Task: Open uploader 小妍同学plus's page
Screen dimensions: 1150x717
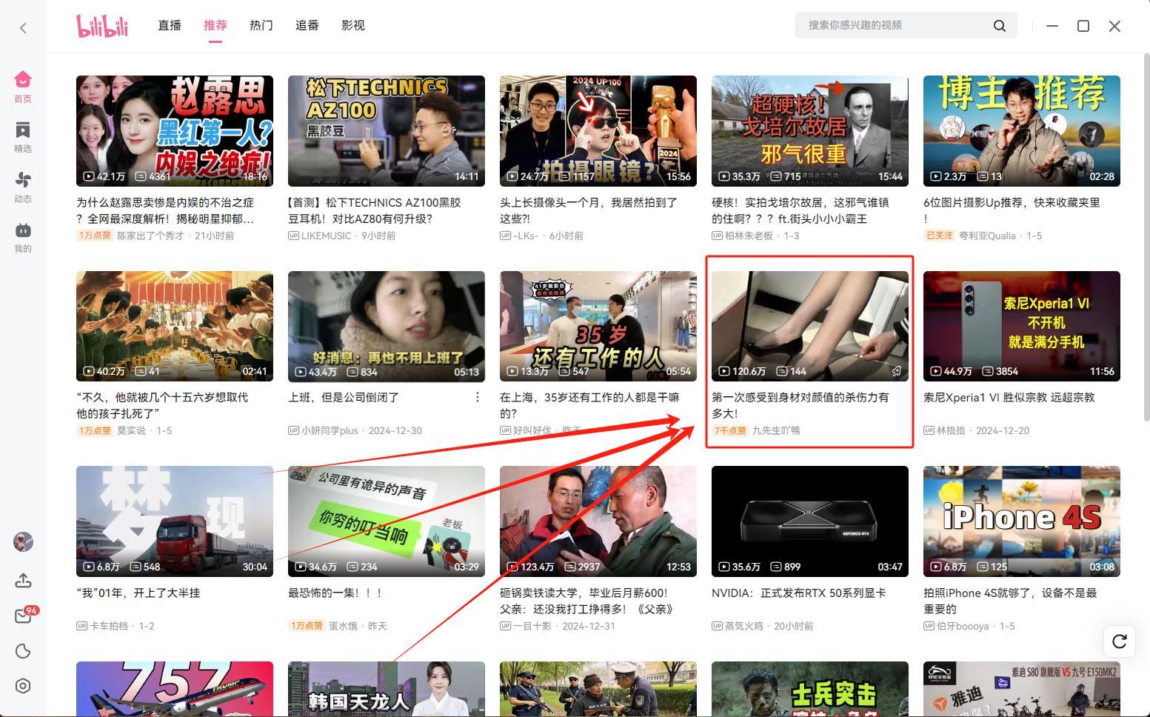Action: (330, 430)
